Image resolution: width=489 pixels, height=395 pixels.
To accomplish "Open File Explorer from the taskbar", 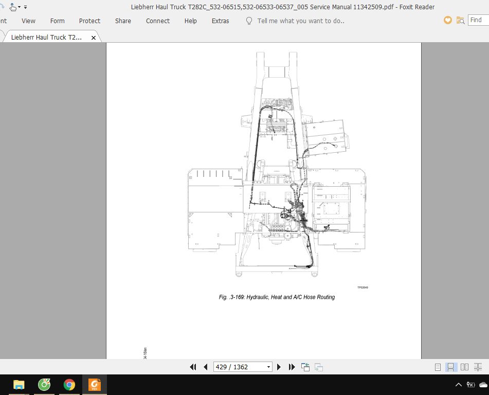I will point(19,384).
